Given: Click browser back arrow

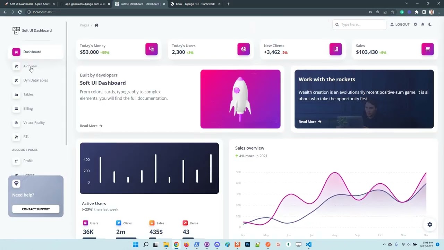Looking at the screenshot, I should (5, 12).
